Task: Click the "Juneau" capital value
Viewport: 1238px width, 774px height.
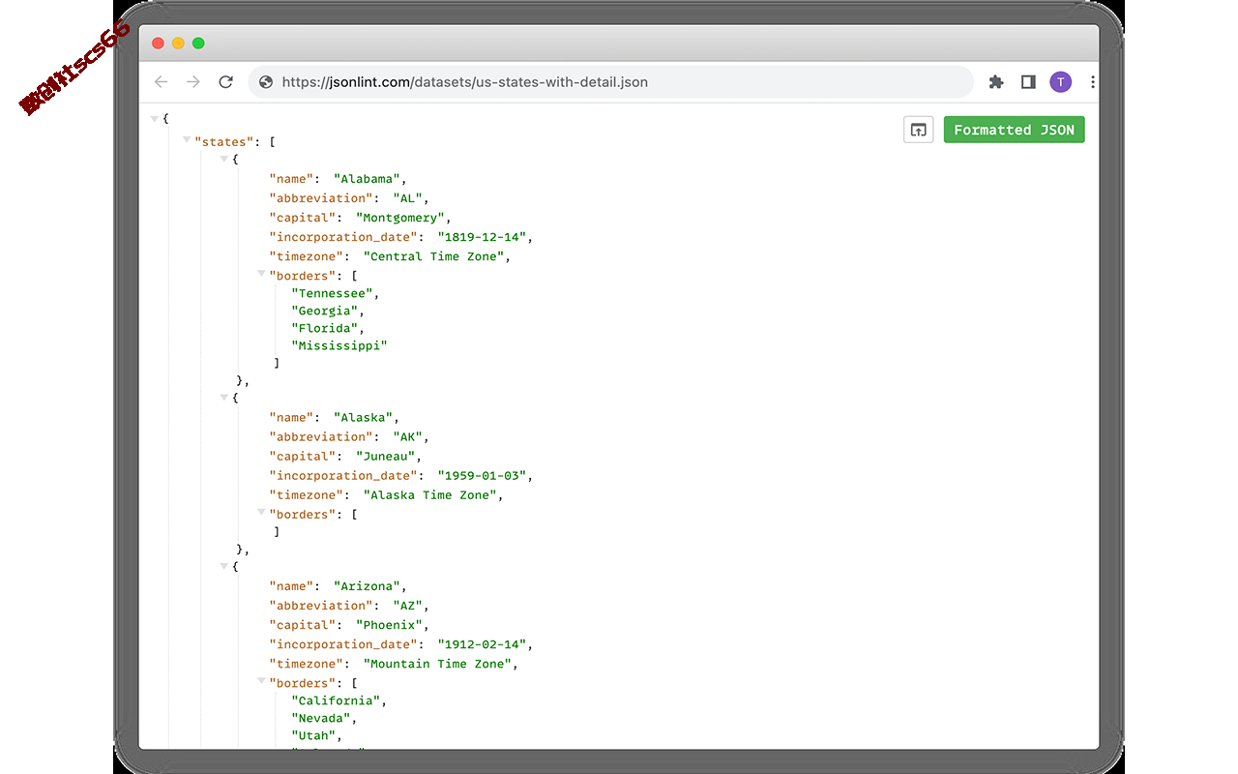Action: (x=385, y=456)
